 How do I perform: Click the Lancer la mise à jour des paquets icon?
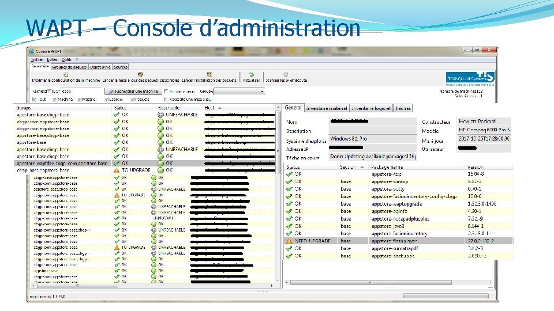click(x=140, y=75)
